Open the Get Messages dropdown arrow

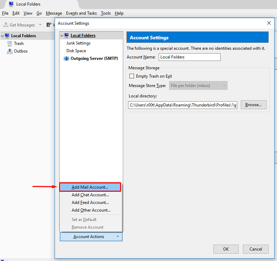[40, 25]
